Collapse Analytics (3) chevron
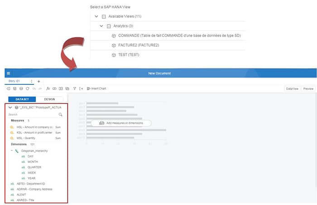This screenshot has height=205, width=317. click(101, 26)
